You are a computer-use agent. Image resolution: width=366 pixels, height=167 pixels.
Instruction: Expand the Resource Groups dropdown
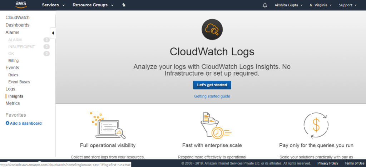coord(93,5)
